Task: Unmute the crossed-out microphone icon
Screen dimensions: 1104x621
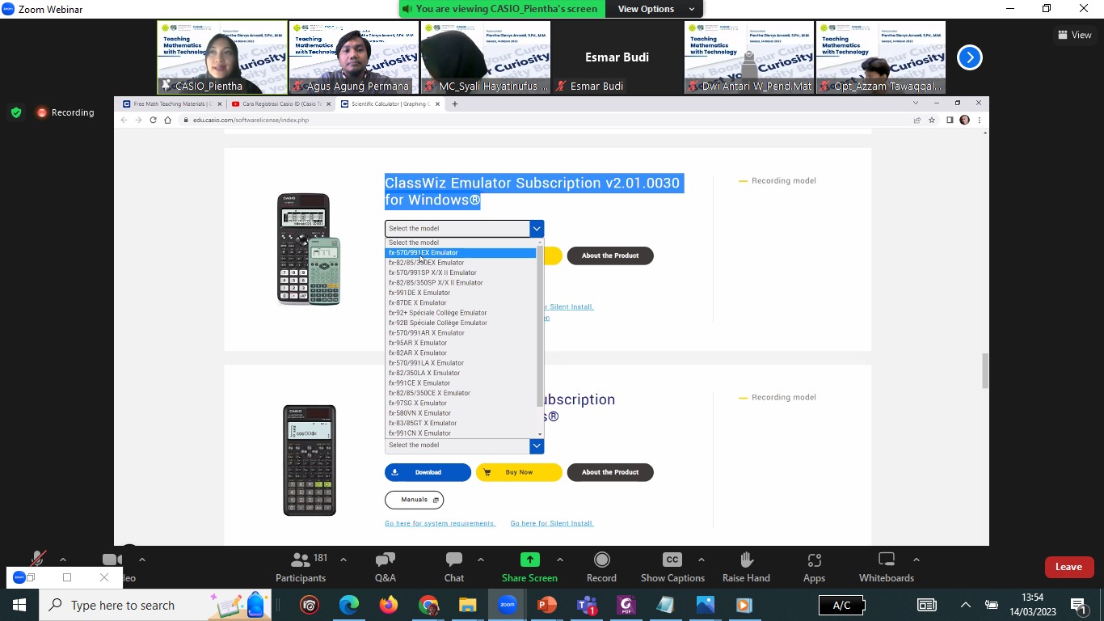Action: [x=37, y=560]
